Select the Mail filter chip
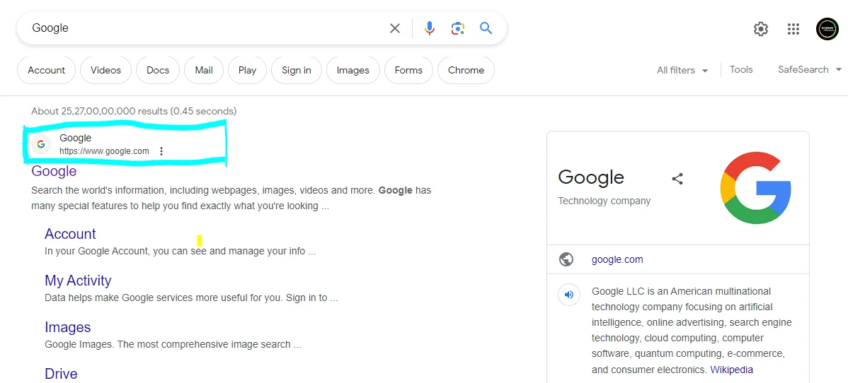 204,70
